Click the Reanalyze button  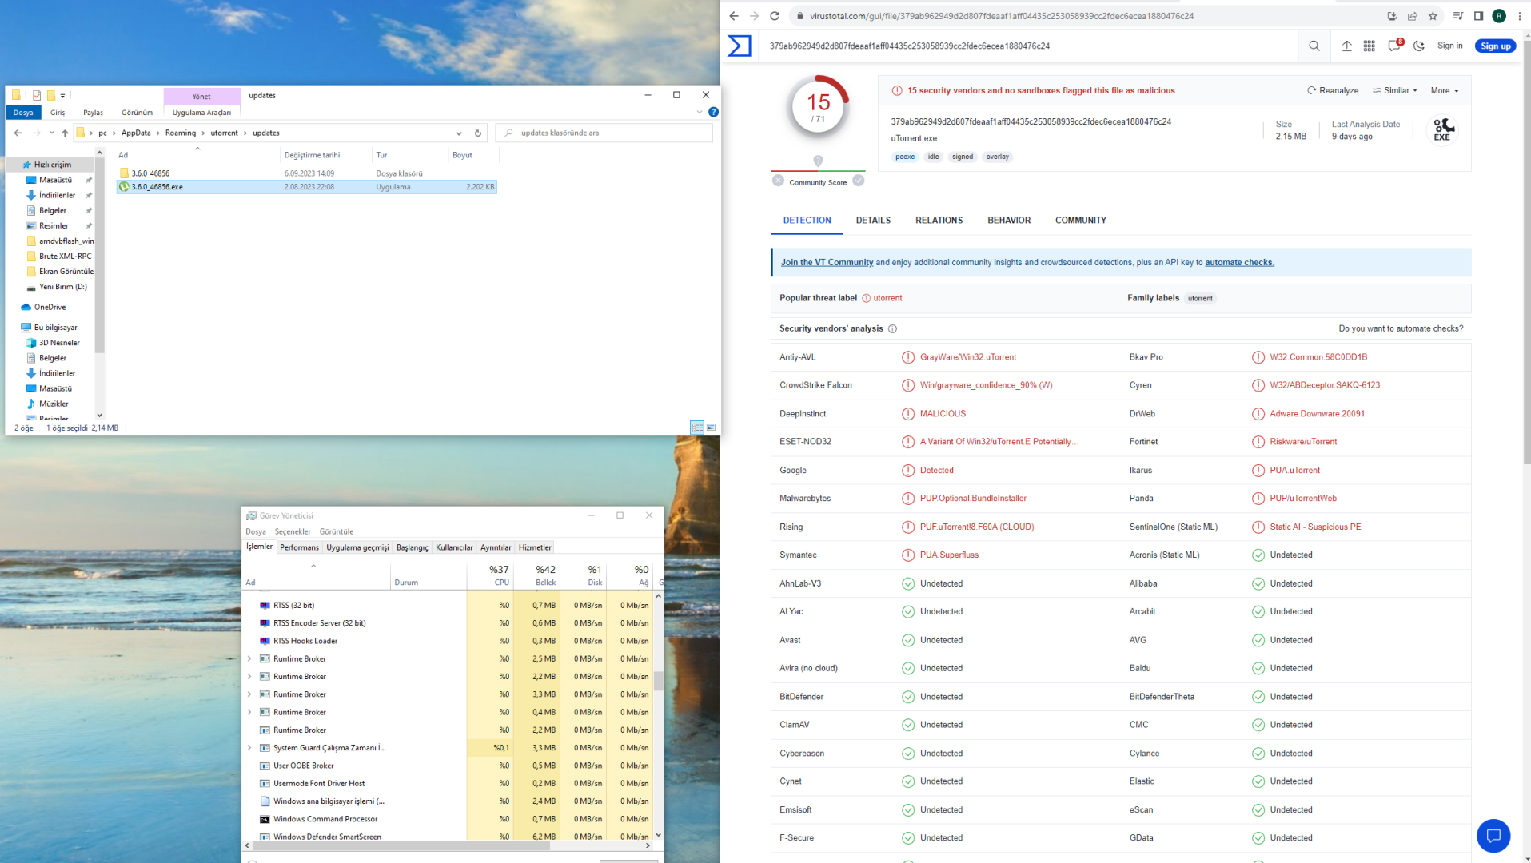click(x=1333, y=90)
